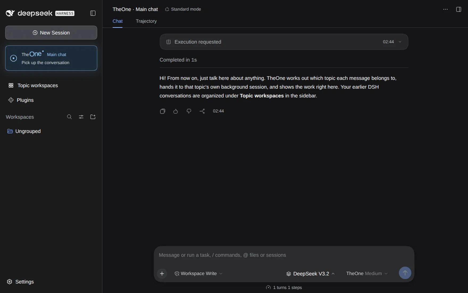Viewport: 468px width, 293px height.
Task: Expand the Execution requested chevron
Action: pos(400,42)
